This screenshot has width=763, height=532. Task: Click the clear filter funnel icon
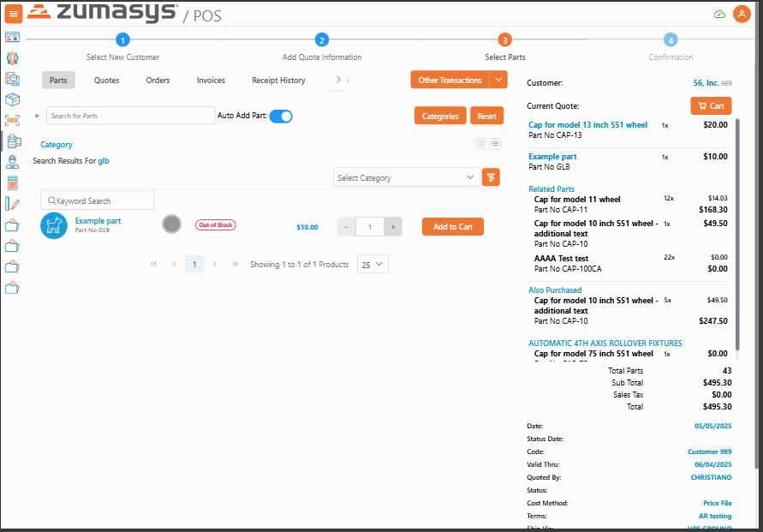pos(491,177)
